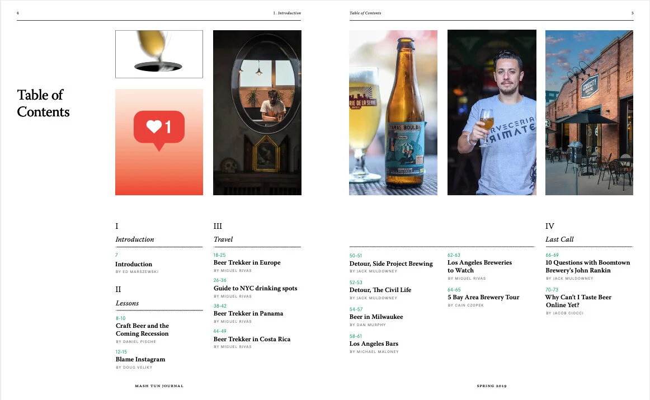Click Roman numeral 'IV' section marker

pyautogui.click(x=550, y=227)
